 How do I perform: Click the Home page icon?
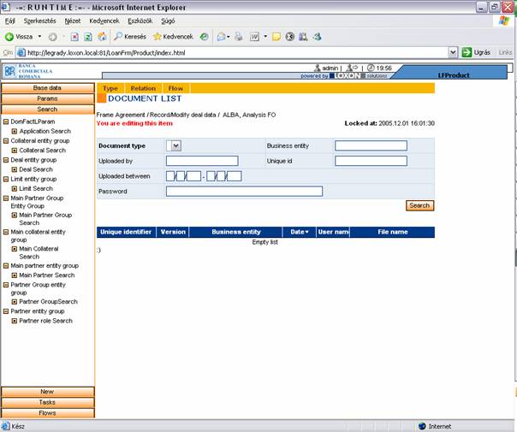click(x=102, y=37)
